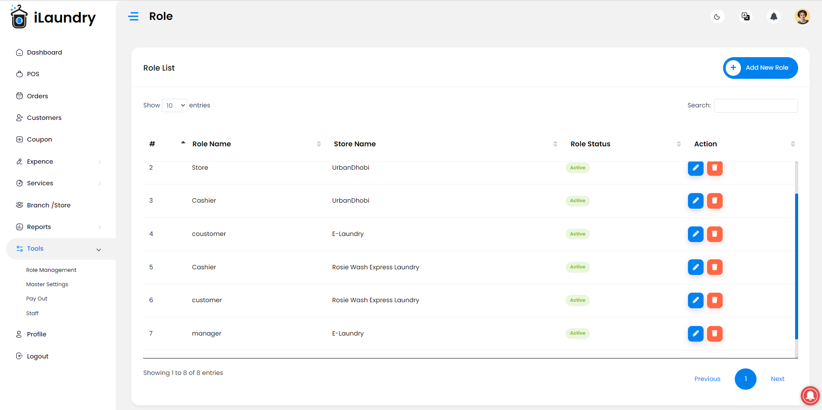This screenshot has height=410, width=822.
Task: Delete the UrbanDhobi Cashier role
Action: coord(715,201)
